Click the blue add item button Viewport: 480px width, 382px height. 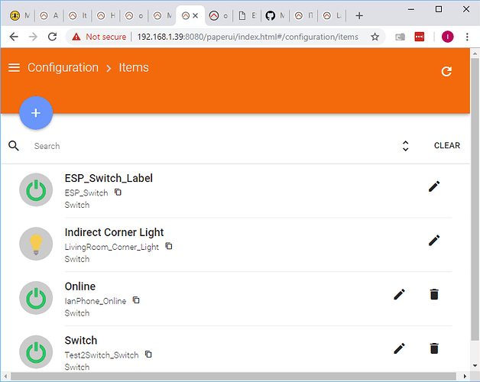point(36,113)
